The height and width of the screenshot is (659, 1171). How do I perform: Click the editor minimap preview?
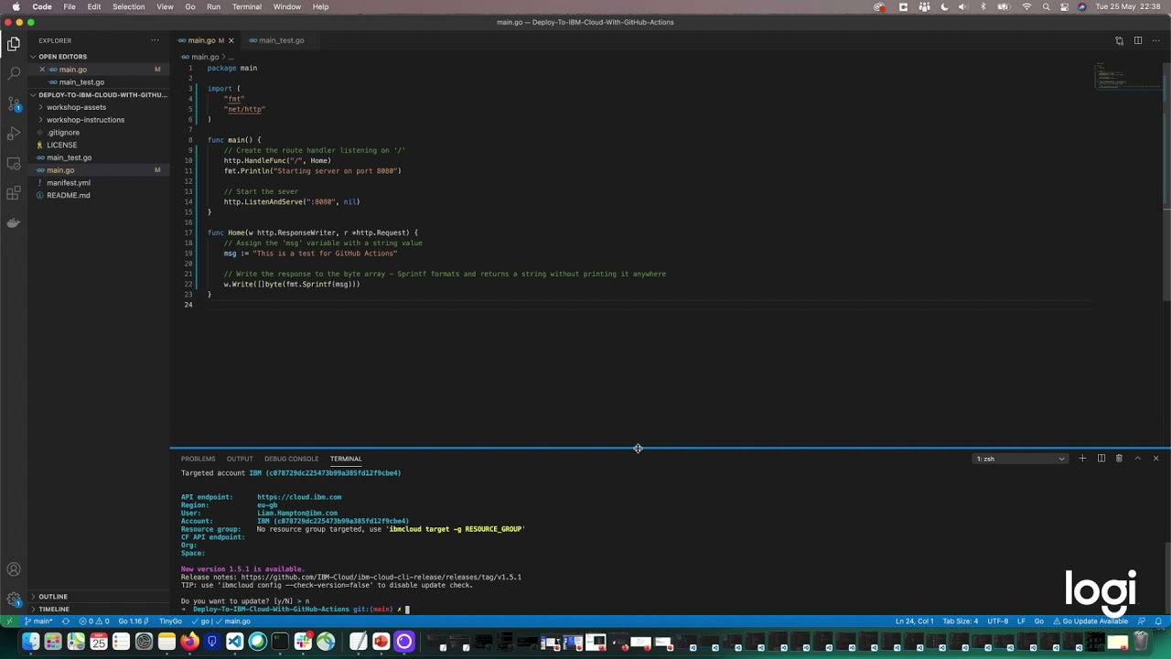point(1128,78)
